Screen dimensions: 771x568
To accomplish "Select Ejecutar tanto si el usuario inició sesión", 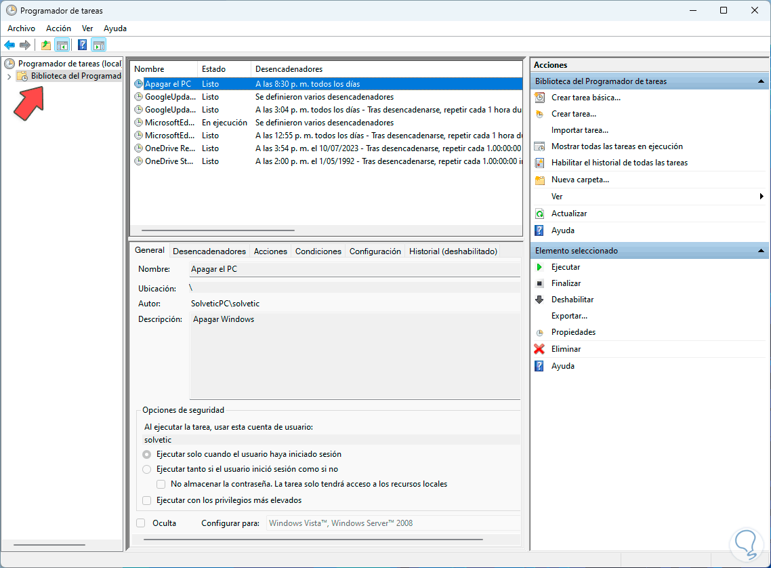I will tap(147, 469).
